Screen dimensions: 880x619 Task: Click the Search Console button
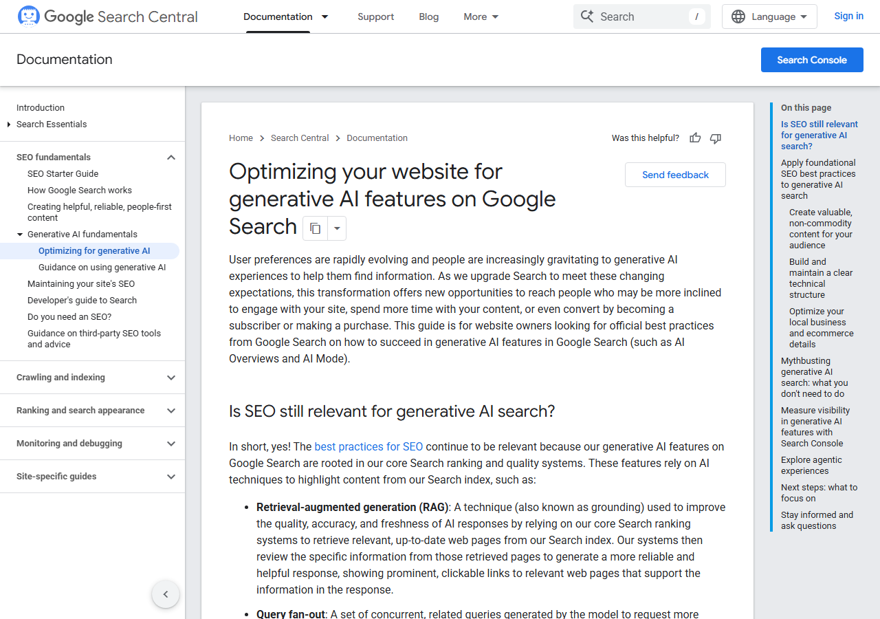[812, 60]
